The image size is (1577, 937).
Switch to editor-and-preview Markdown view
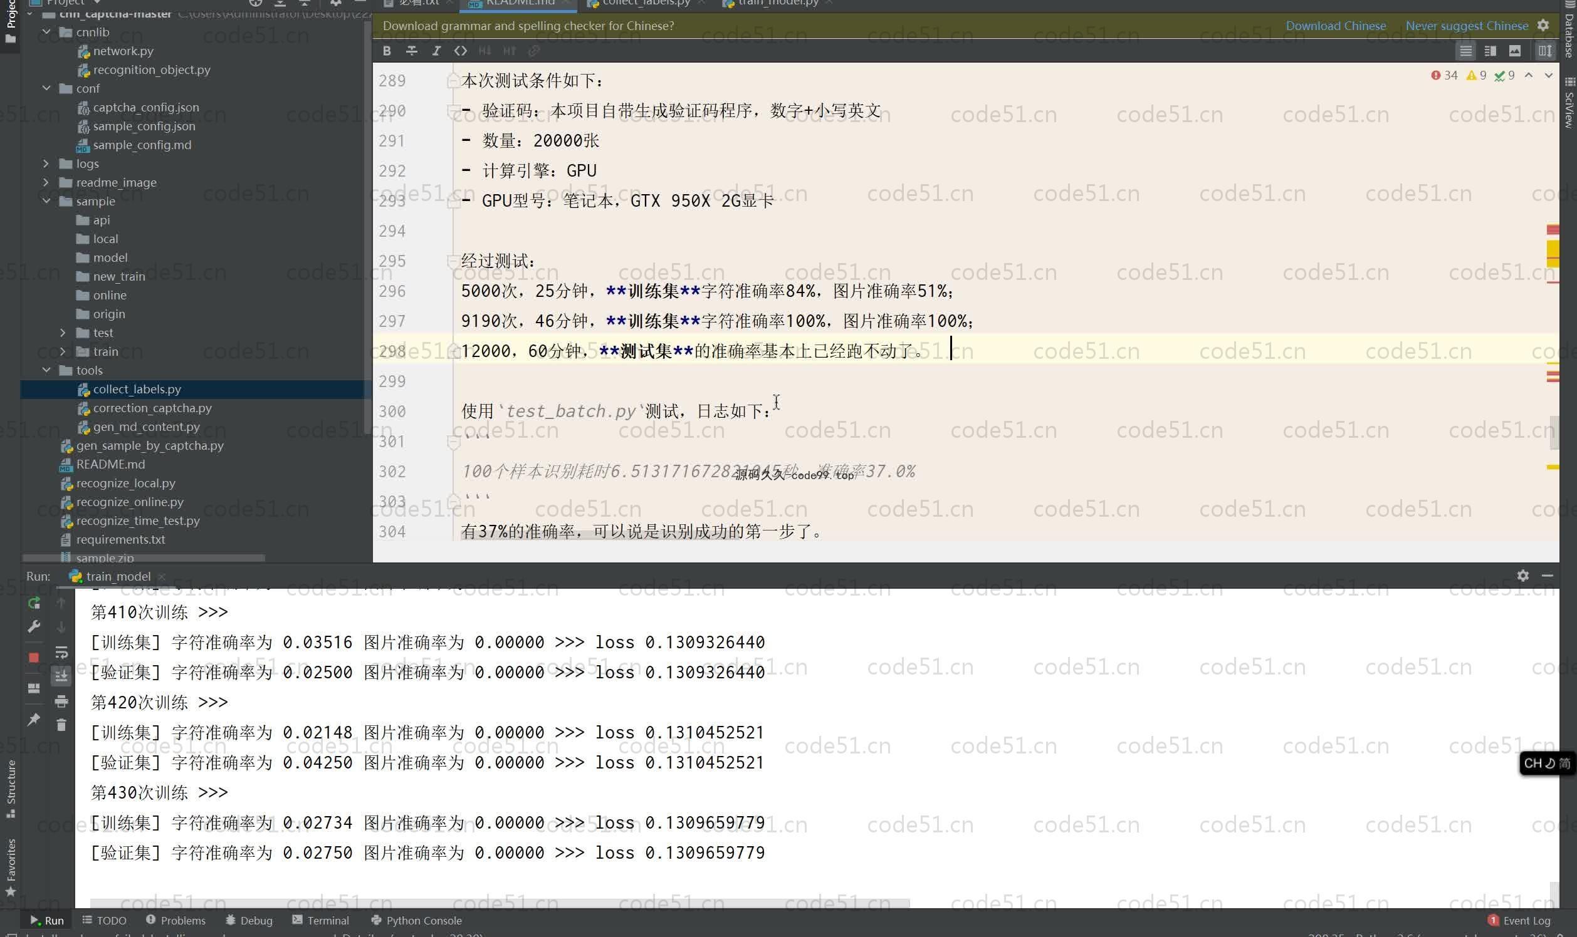click(x=1490, y=51)
